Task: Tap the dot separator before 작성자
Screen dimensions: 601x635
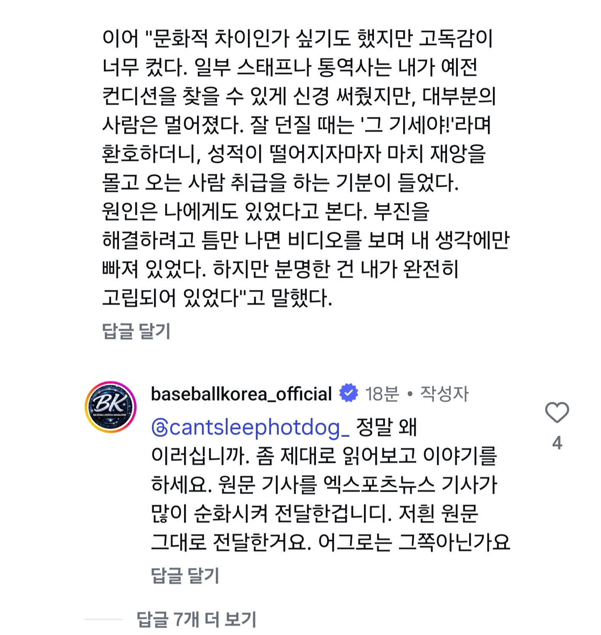Action: point(410,394)
